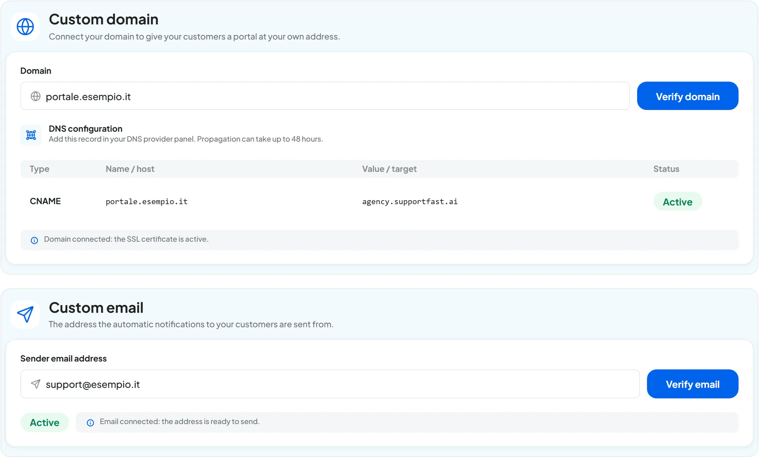
Task: Click the globe icon inside Domain field
Action: (36, 96)
